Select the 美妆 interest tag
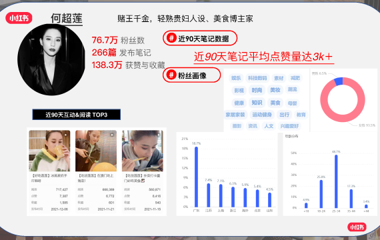 point(275,90)
